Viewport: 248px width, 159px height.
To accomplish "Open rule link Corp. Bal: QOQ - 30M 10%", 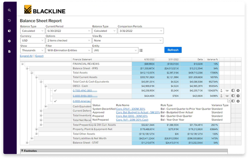I will point(132,116).
